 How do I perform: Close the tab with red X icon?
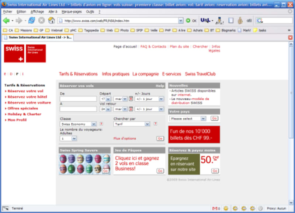[x=291, y=38]
